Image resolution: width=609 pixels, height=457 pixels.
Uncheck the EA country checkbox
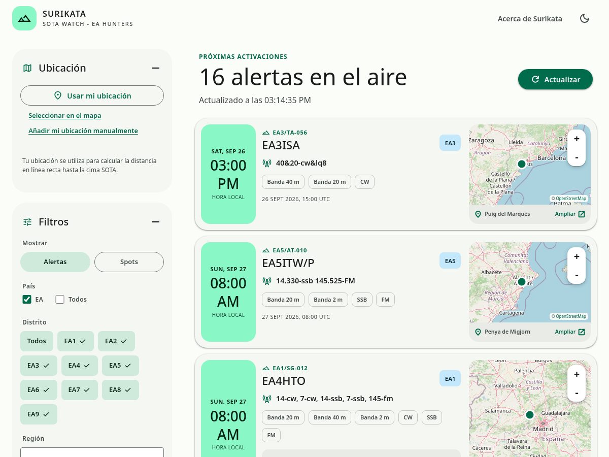[x=27, y=300]
